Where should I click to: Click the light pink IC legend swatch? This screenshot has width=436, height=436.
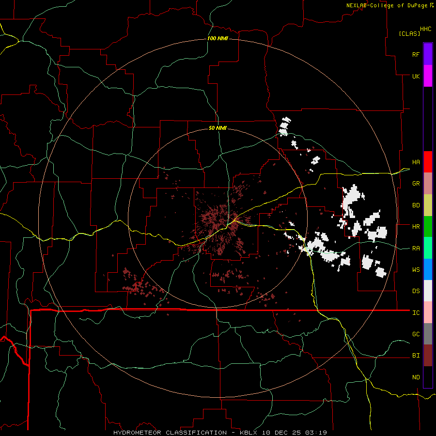coord(428,312)
